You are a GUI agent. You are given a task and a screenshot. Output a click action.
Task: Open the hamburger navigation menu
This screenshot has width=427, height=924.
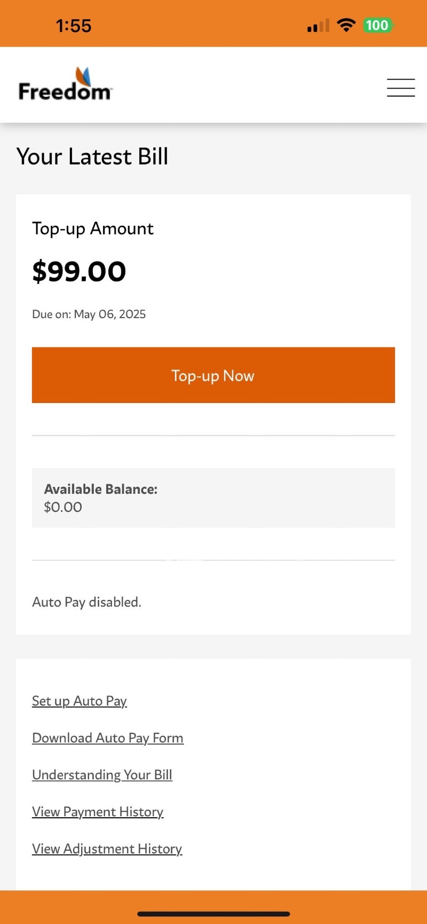(x=401, y=88)
